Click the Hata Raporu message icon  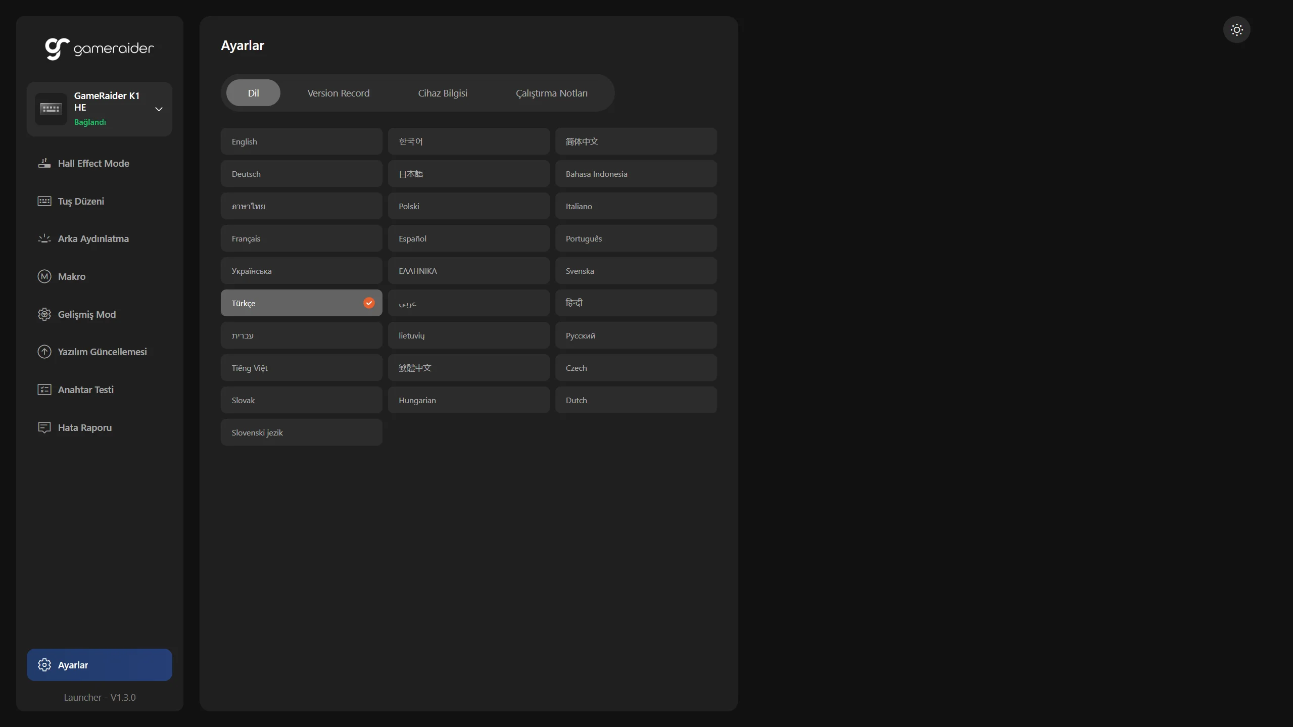pyautogui.click(x=44, y=427)
